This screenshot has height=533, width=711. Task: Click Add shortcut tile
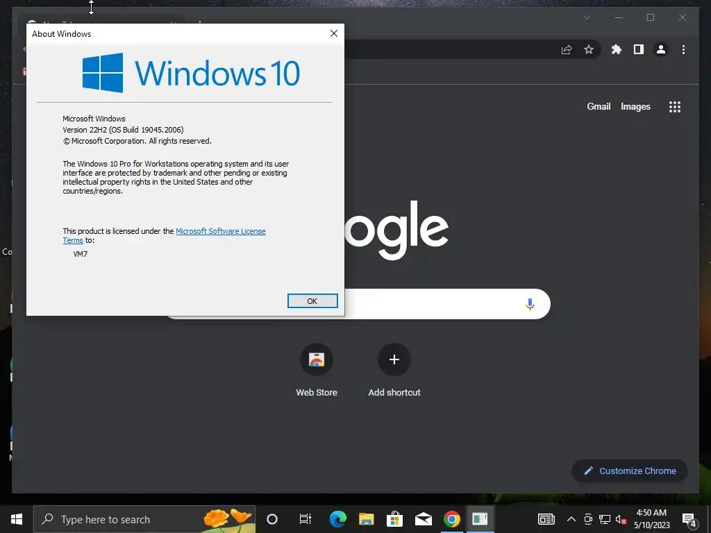point(394,371)
